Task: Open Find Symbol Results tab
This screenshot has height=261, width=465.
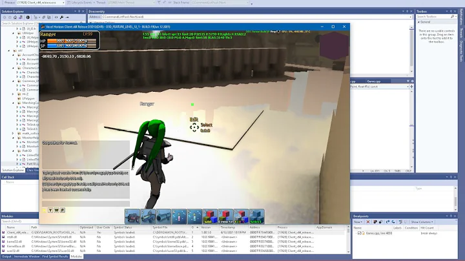Action: 55,256
